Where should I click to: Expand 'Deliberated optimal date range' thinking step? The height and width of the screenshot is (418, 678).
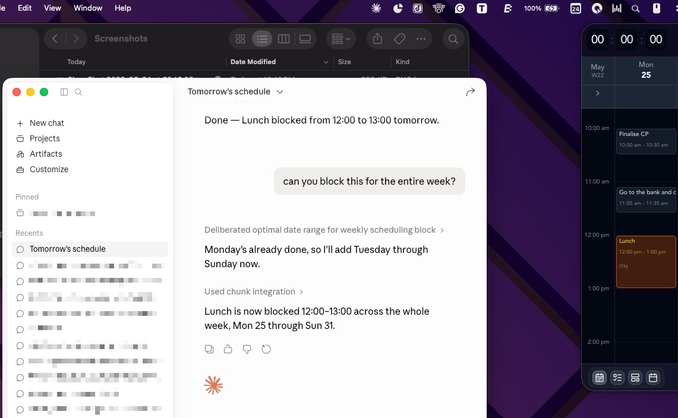click(324, 230)
